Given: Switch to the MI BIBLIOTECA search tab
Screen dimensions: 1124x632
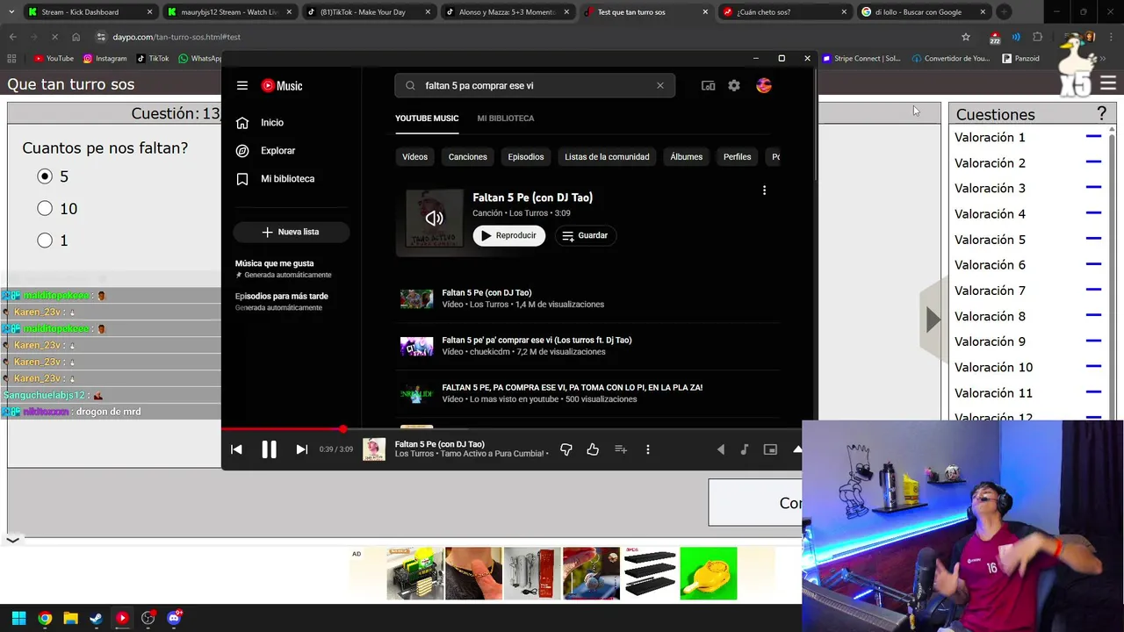Looking at the screenshot, I should [x=506, y=118].
